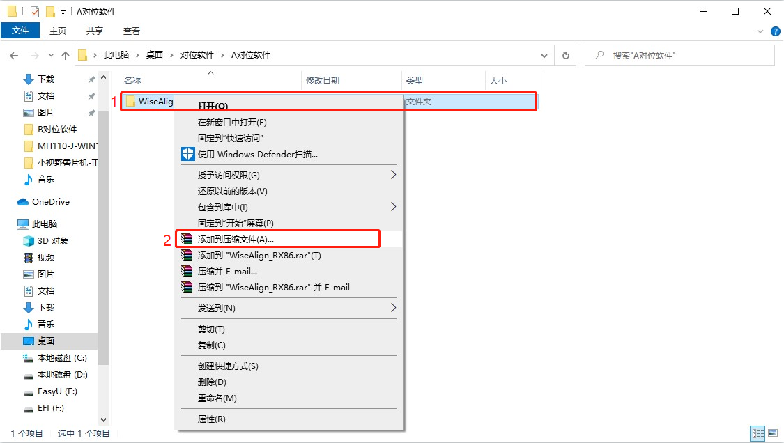Viewport: 784px width, 443px height.
Task: Click 桌面 in the breadcrumb path
Action: pos(154,56)
